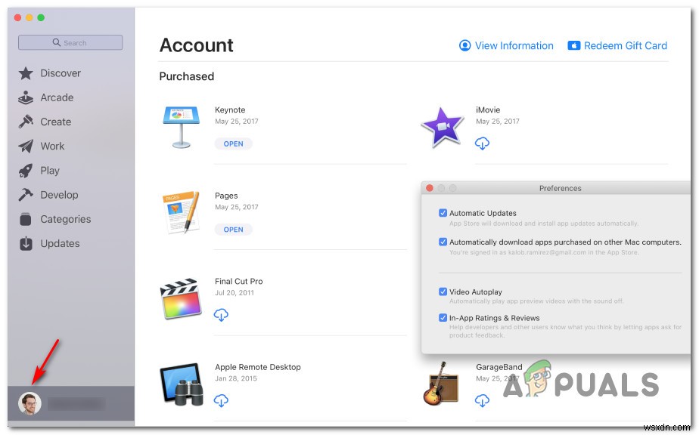Select the Work paper plane icon

pos(26,146)
